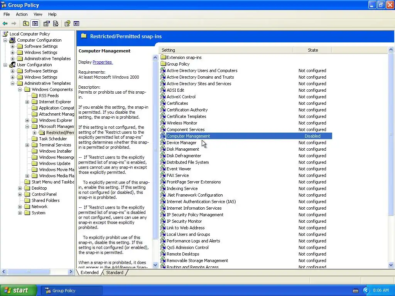
Task: Click the Certificates setting icon
Action: coord(163,103)
